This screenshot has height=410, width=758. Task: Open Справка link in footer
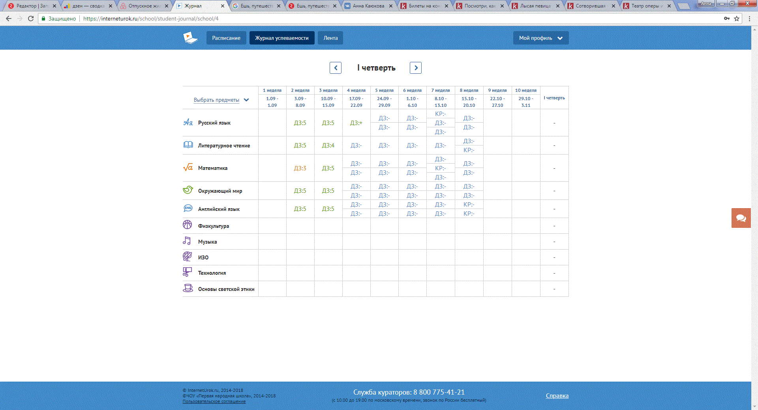click(557, 396)
